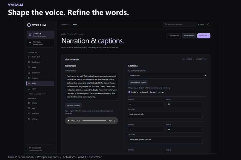The width and height of the screenshot is (241, 160).
Task: Click Caption 1 Start field with 0
Action: [x=146, y=104]
